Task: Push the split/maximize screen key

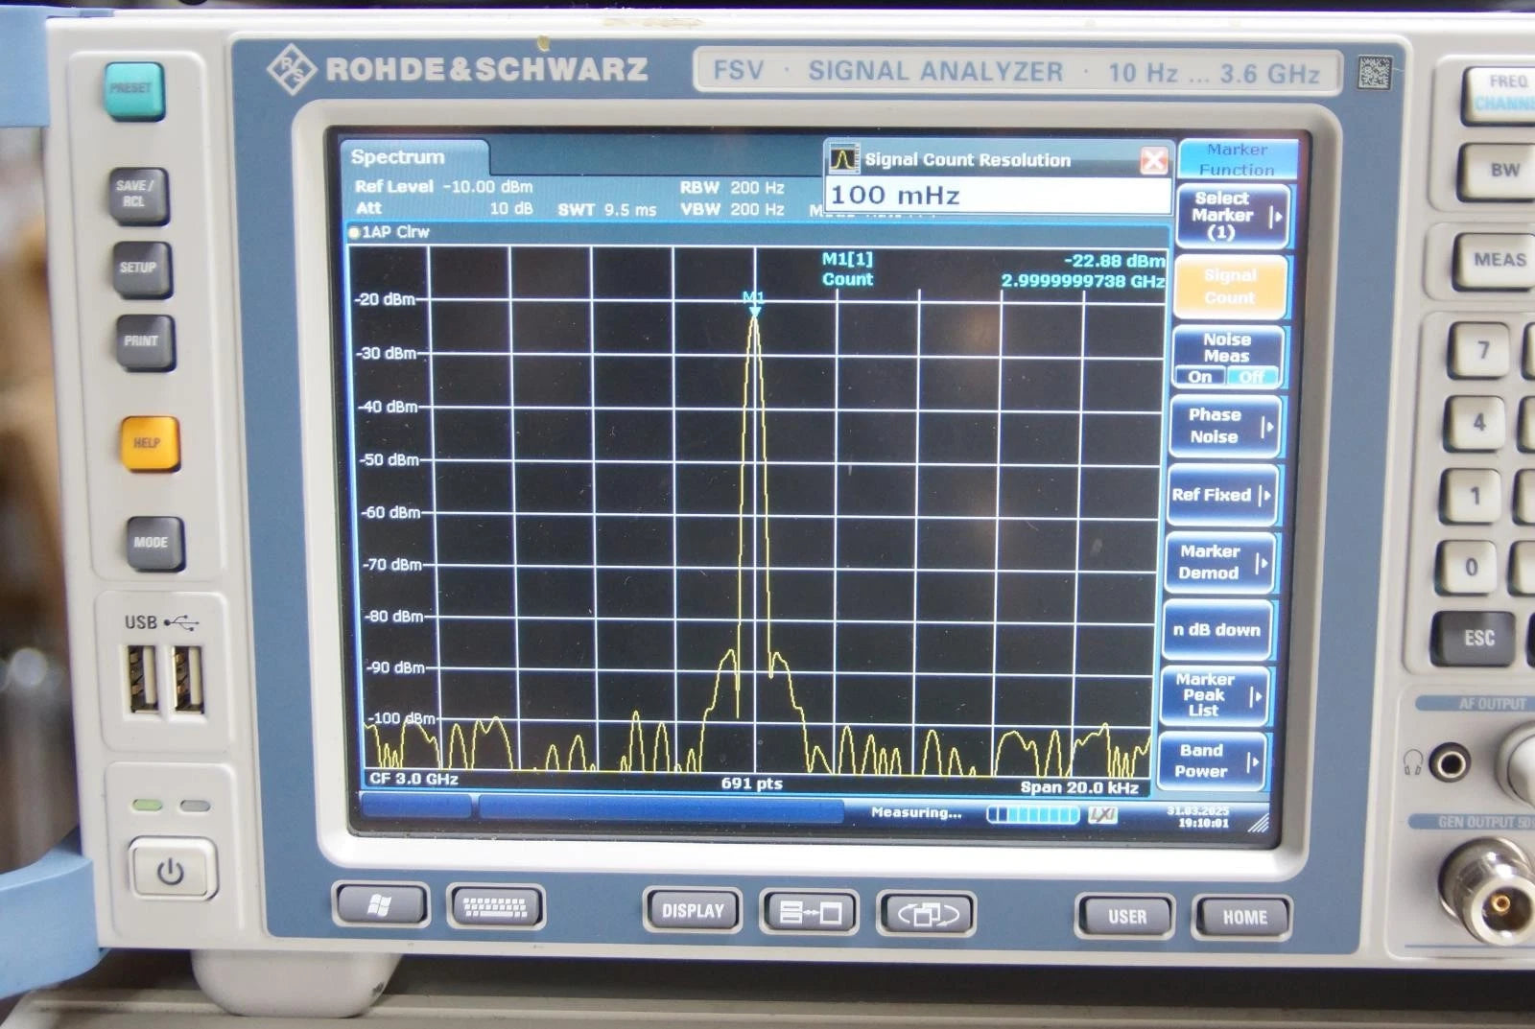Action: [x=811, y=912]
